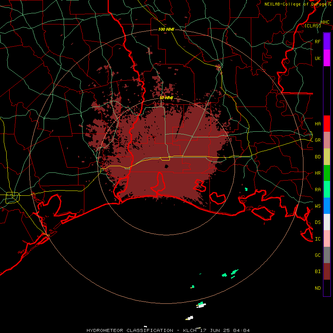Viewport: 333px width, 333px height.
Task: Click the magenta UK legend color swatch
Action: [x=327, y=58]
